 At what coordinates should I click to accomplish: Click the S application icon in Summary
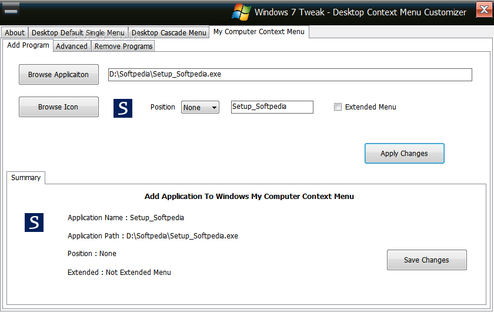pyautogui.click(x=34, y=222)
